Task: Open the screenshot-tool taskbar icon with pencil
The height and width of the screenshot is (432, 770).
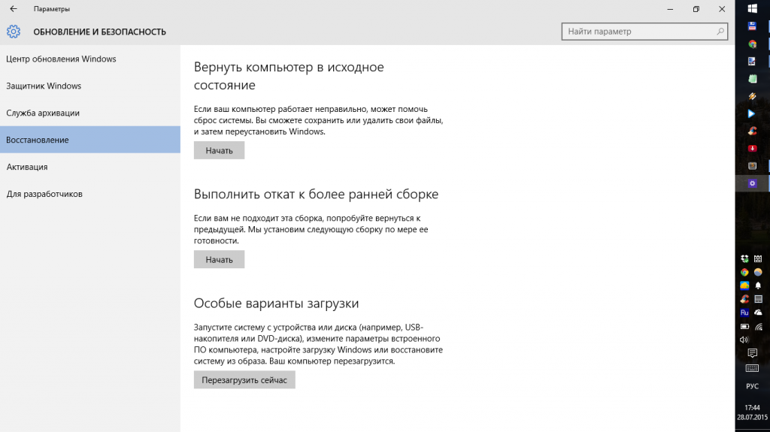Action: [x=752, y=62]
